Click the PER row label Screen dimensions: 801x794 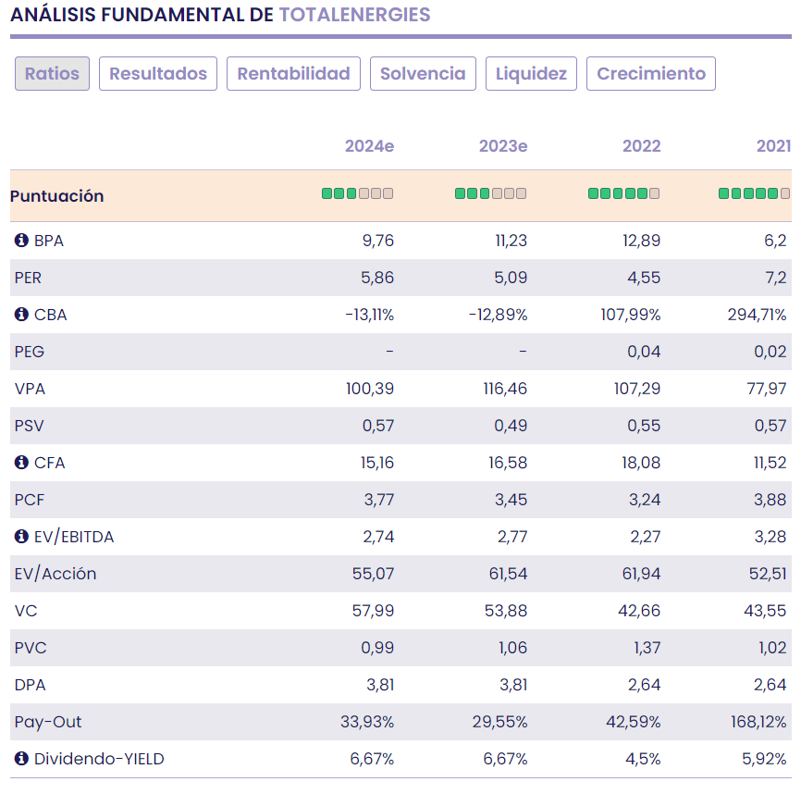[x=28, y=278]
